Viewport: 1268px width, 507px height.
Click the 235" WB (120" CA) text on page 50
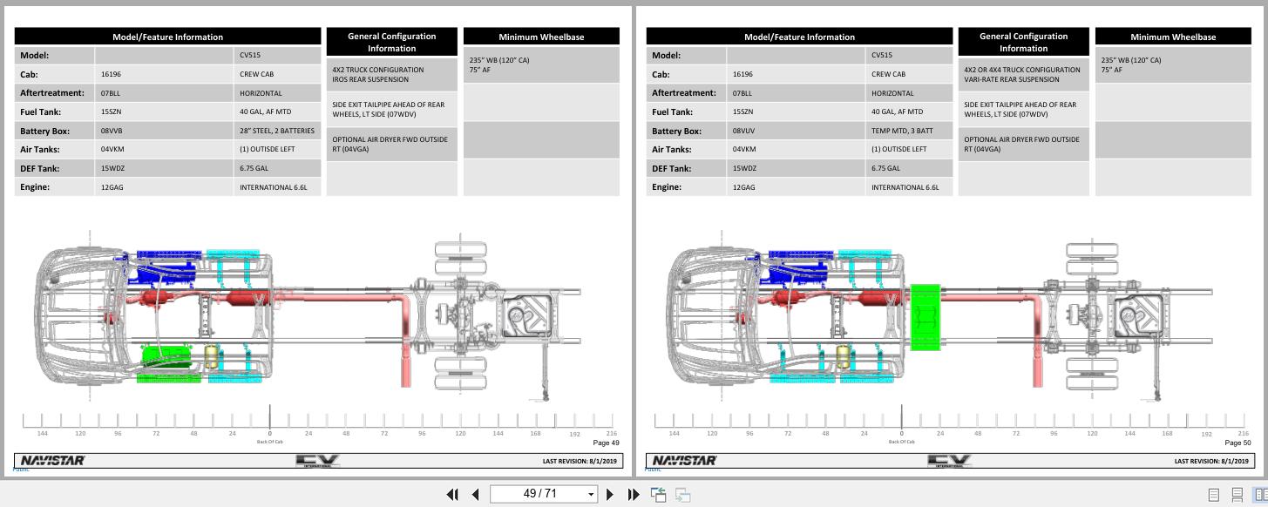point(1130,60)
